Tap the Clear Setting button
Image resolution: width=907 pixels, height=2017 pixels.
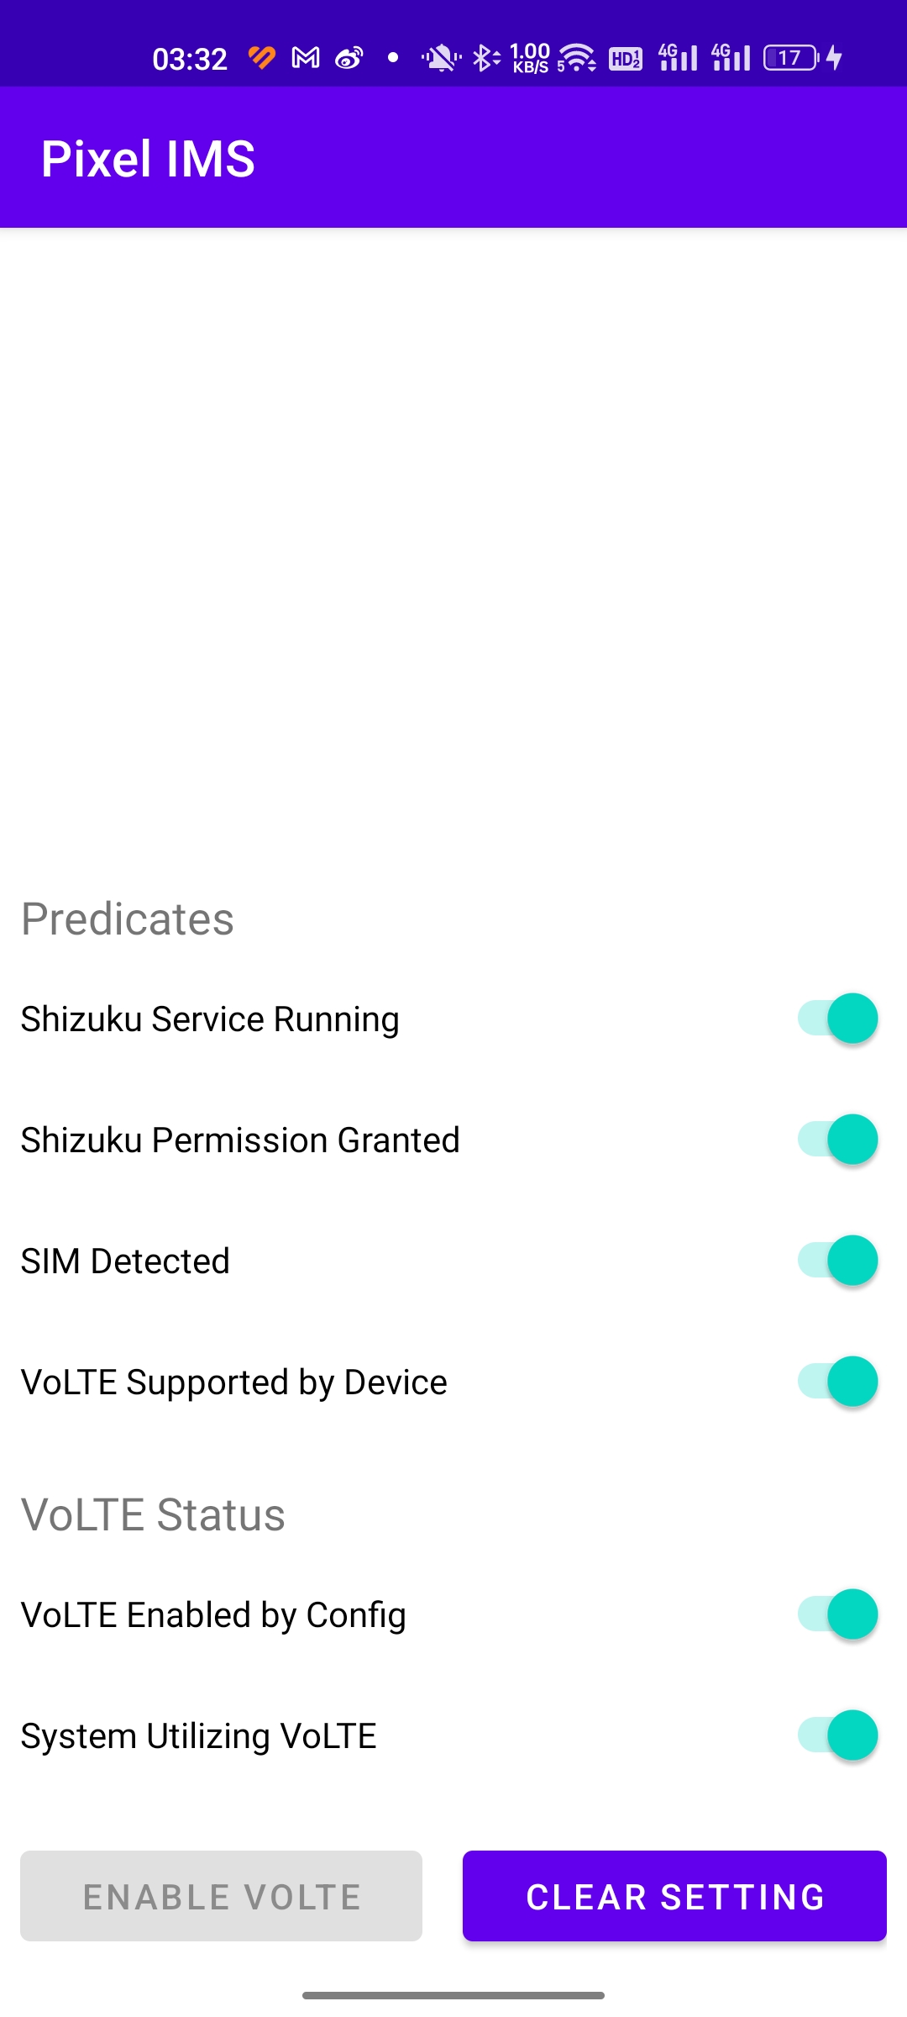tap(674, 1896)
